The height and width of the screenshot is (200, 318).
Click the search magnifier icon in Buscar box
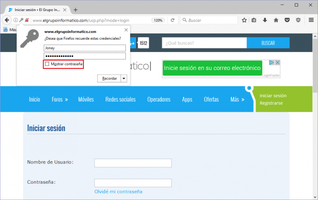184,20
